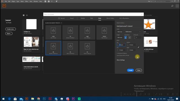Image resolution: width=180 pixels, height=101 pixels.
Task: Open the Object menu
Action: pos(13,1)
